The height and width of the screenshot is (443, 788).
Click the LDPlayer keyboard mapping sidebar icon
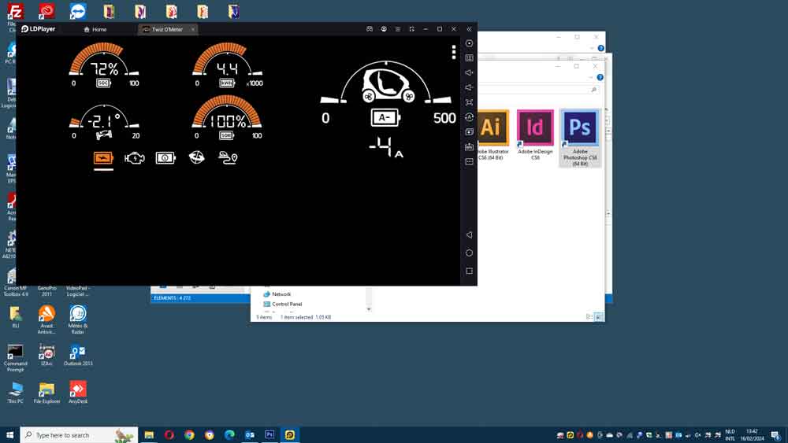470,58
